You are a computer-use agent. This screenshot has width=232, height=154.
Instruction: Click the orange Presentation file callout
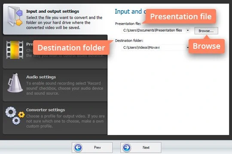click(181, 16)
